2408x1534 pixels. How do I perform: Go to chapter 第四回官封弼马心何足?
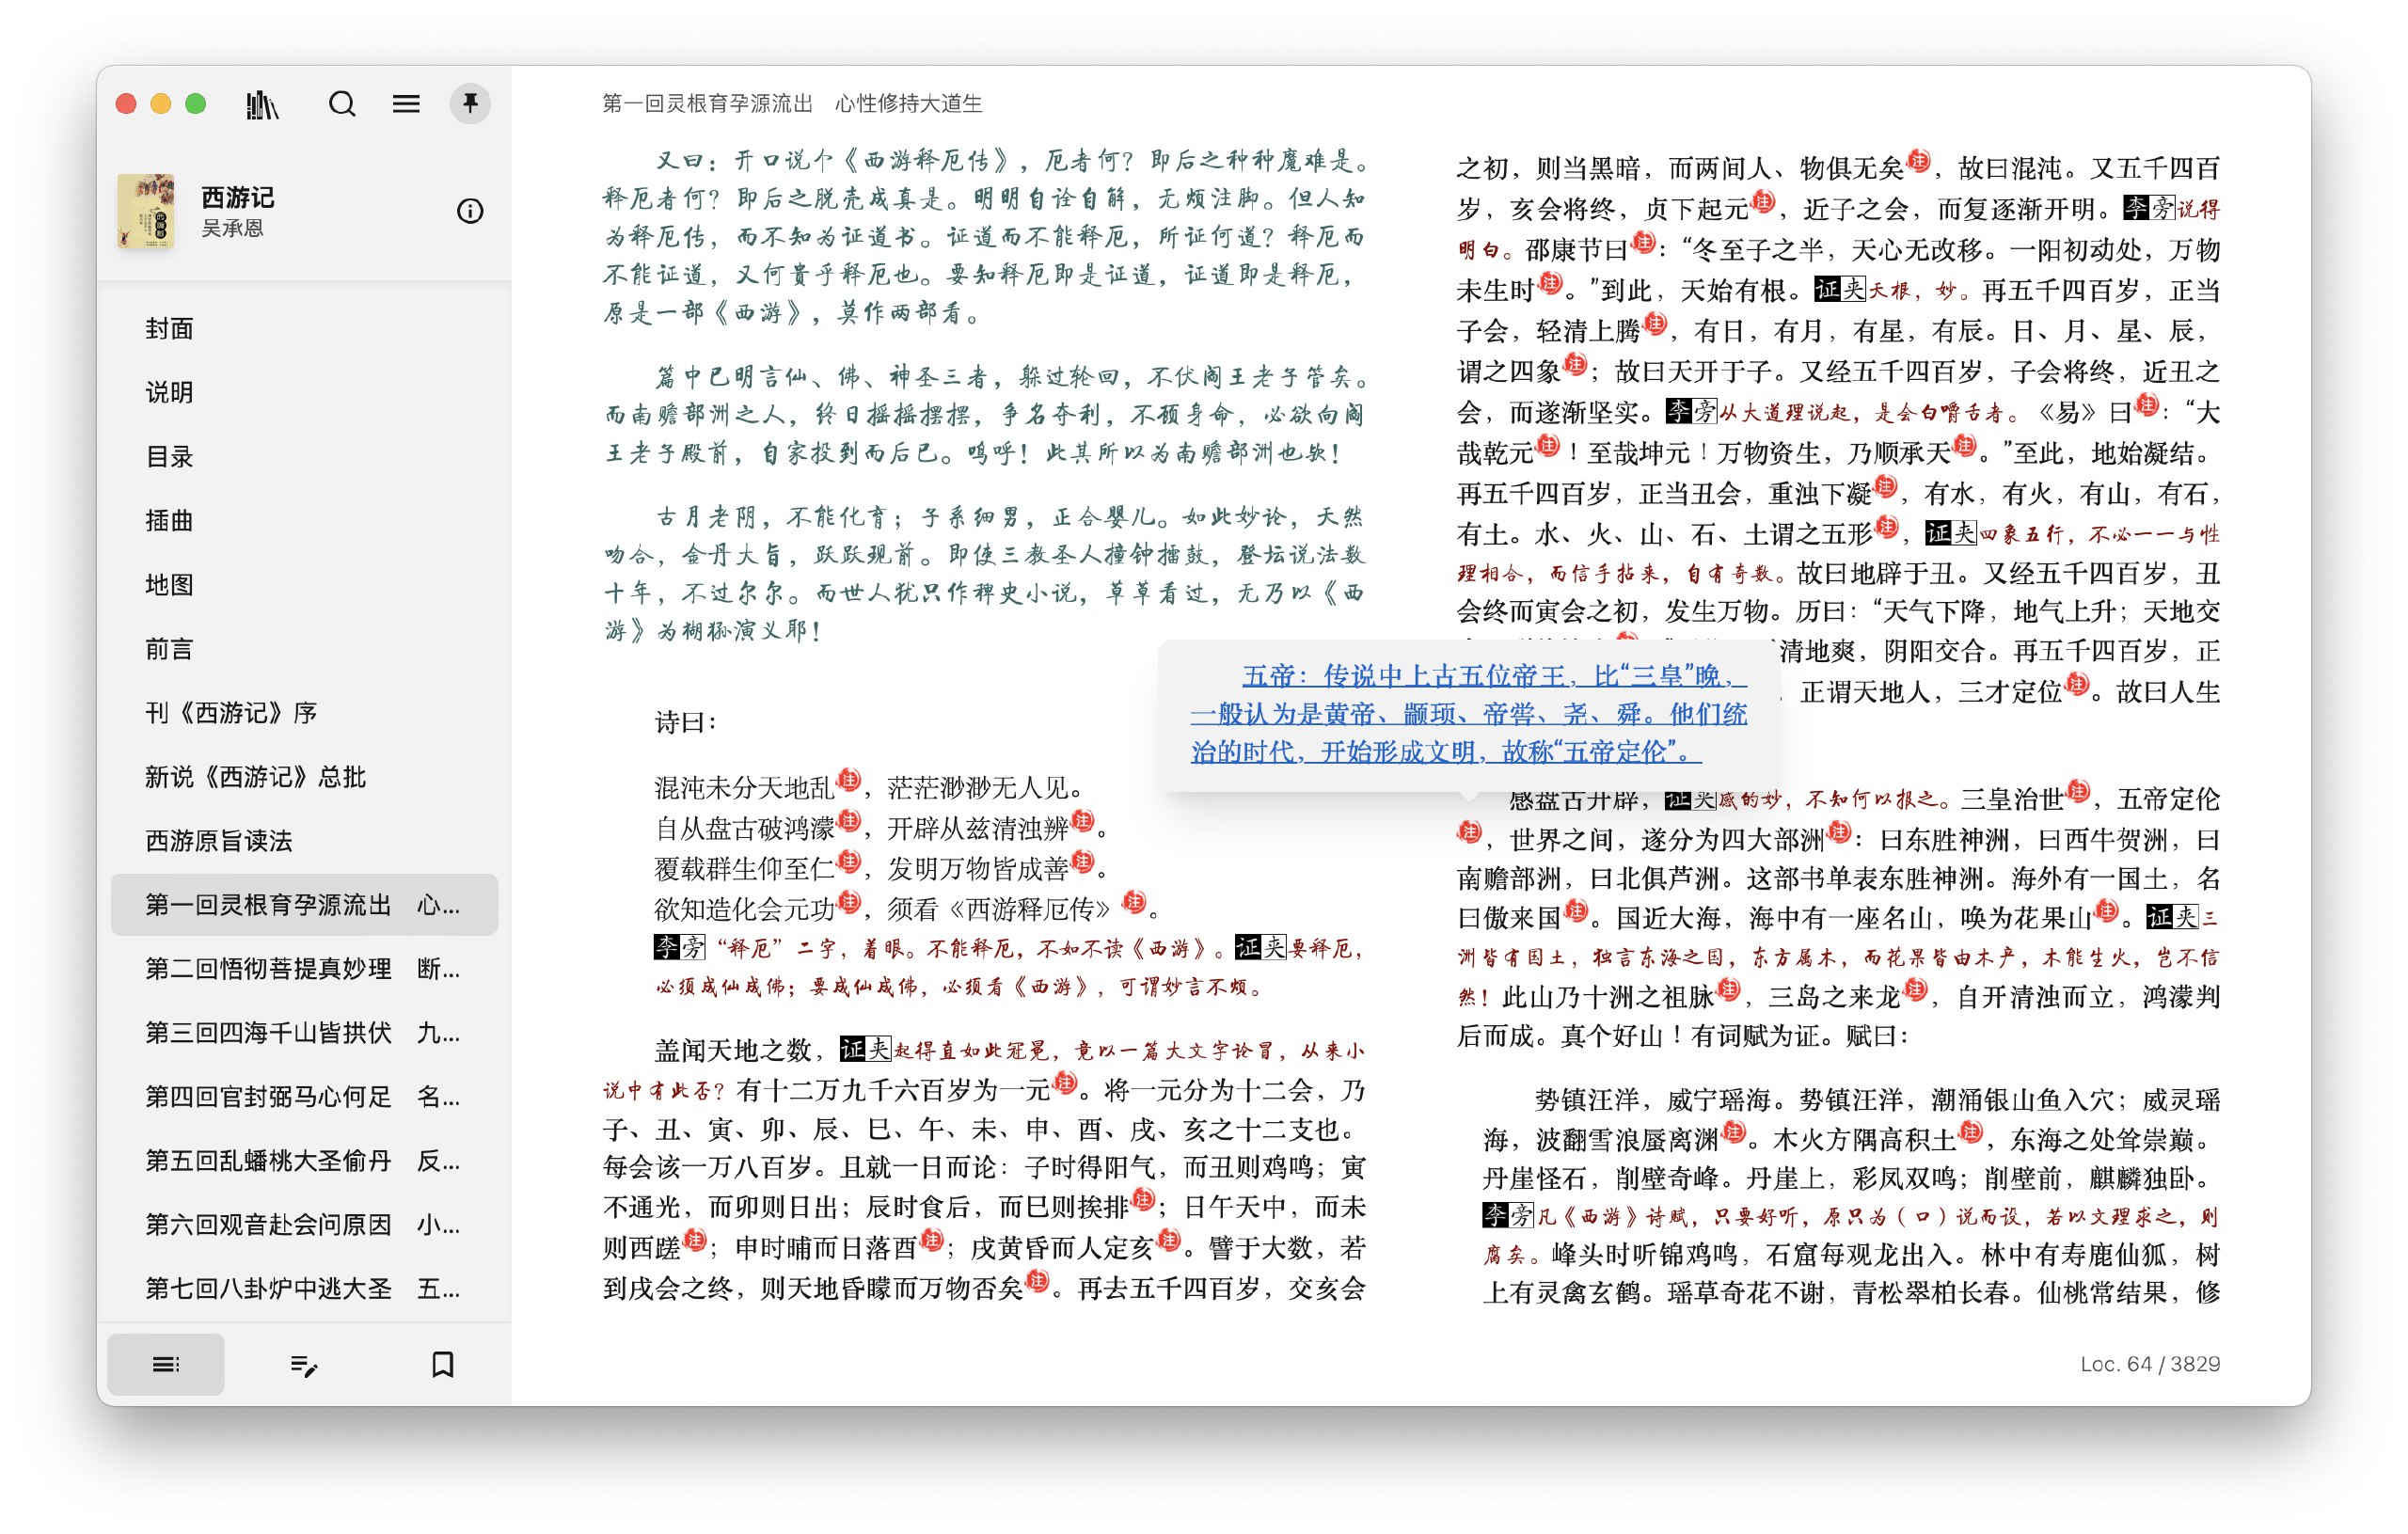click(304, 1097)
